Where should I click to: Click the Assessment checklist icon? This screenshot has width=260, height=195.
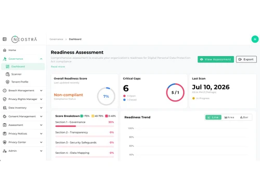pos(5,125)
